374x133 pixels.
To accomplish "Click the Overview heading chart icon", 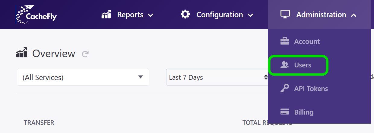I will coord(22,53).
